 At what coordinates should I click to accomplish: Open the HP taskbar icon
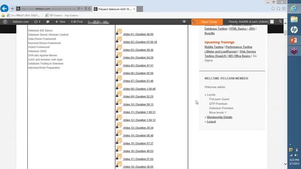294,30
